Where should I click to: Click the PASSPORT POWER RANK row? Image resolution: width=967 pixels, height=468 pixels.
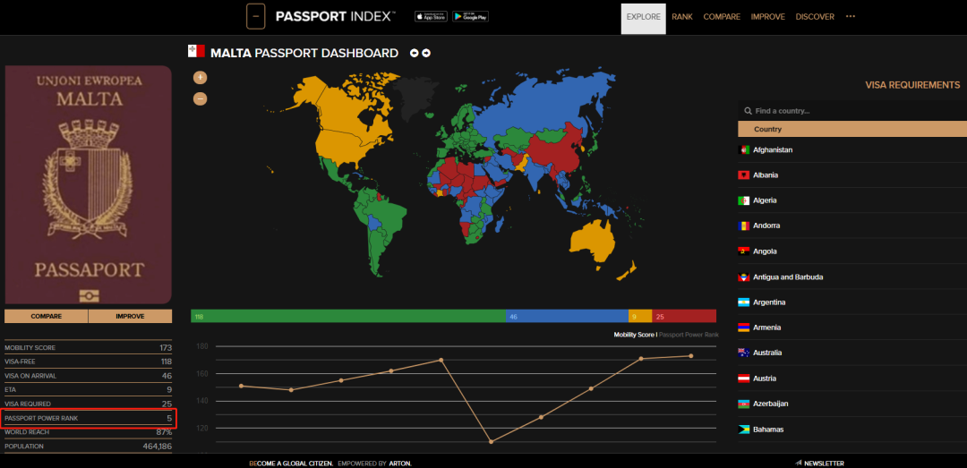88,418
